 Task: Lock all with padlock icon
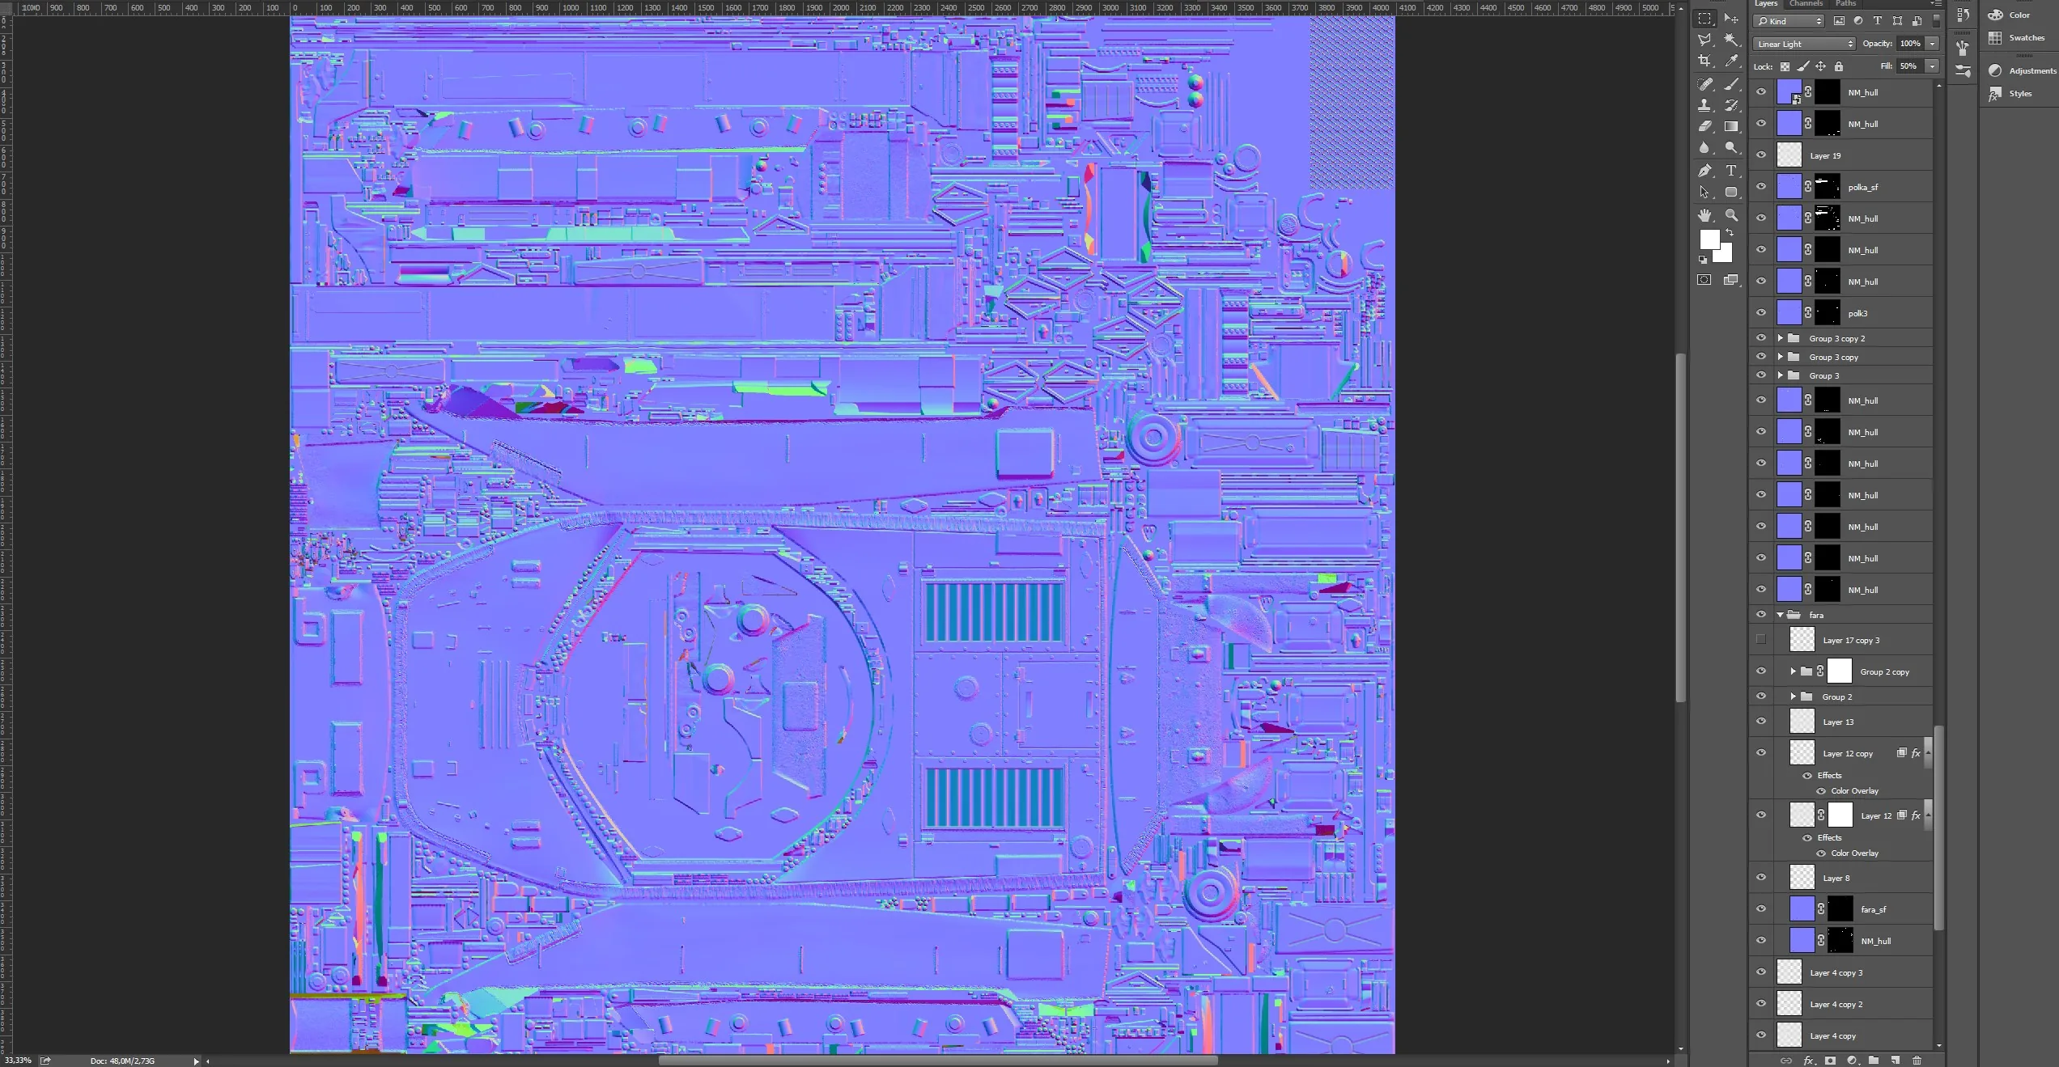tap(1839, 66)
